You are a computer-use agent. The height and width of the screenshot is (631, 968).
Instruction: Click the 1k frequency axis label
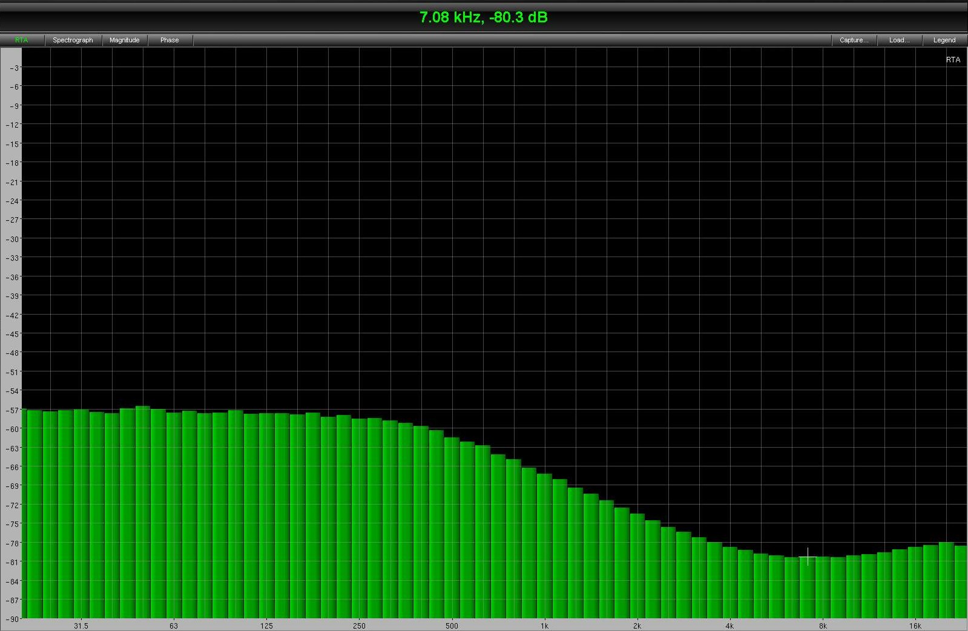[x=544, y=626]
